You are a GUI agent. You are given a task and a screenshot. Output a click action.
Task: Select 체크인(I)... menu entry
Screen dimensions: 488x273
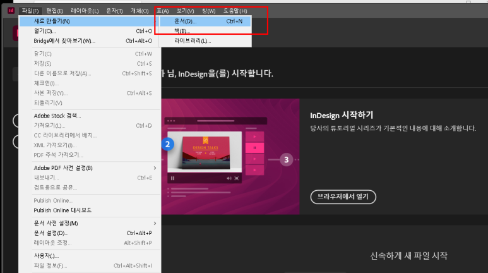click(x=90, y=83)
